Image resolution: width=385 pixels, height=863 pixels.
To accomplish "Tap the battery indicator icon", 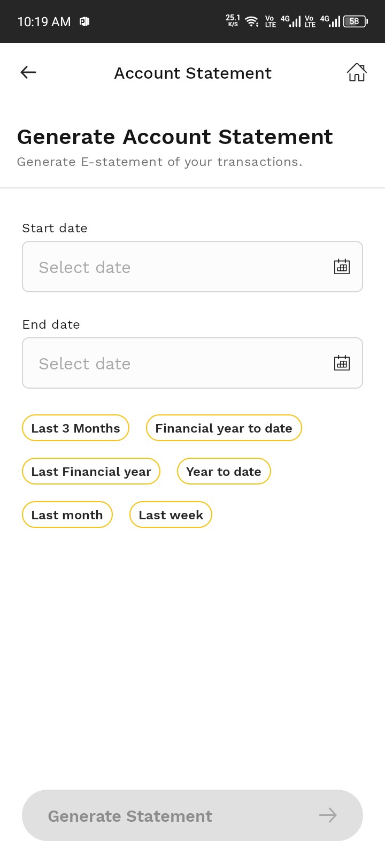I will pos(355,21).
